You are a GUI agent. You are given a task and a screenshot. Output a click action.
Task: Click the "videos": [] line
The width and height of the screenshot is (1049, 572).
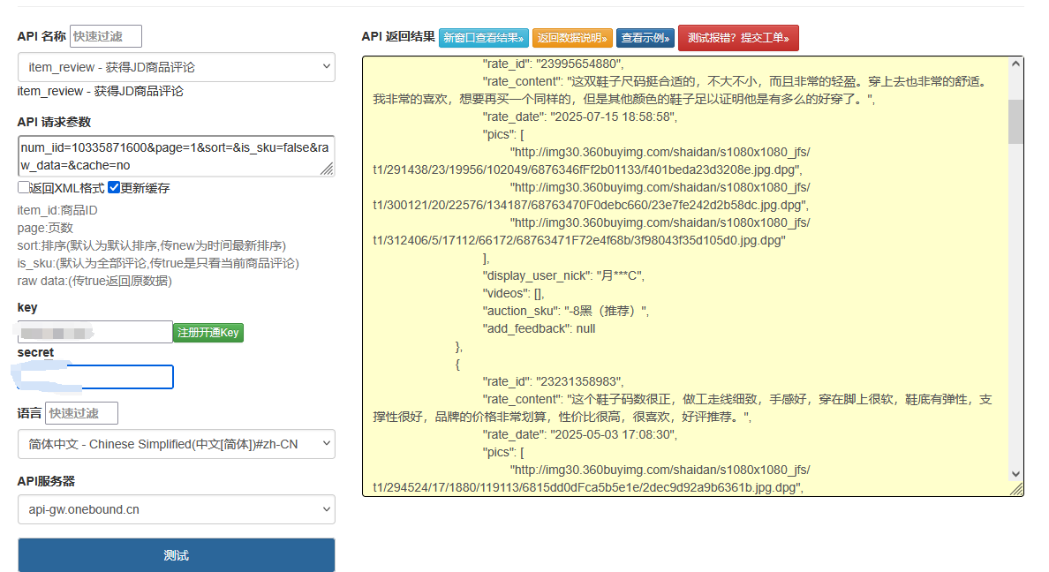514,294
